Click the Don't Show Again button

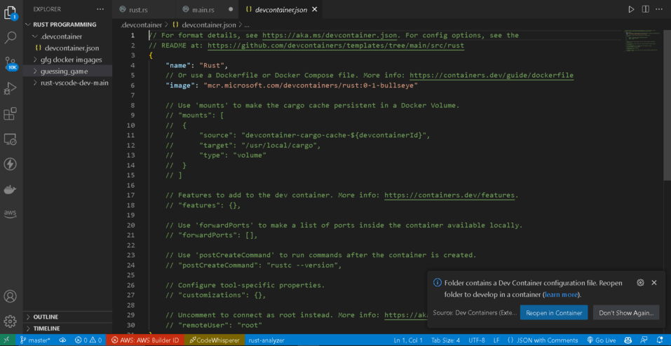click(x=625, y=313)
